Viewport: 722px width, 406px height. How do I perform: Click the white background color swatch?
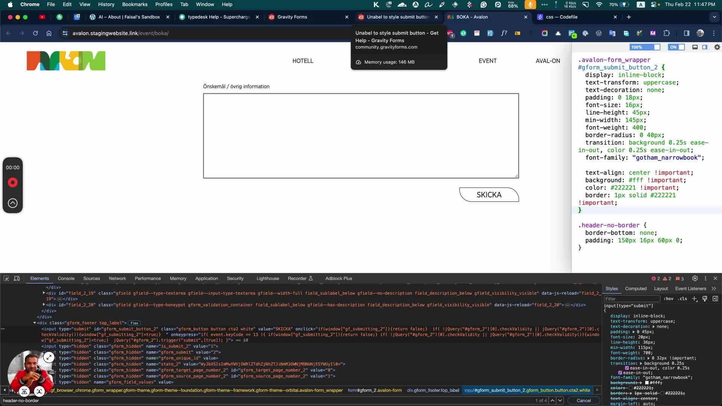pos(647,383)
